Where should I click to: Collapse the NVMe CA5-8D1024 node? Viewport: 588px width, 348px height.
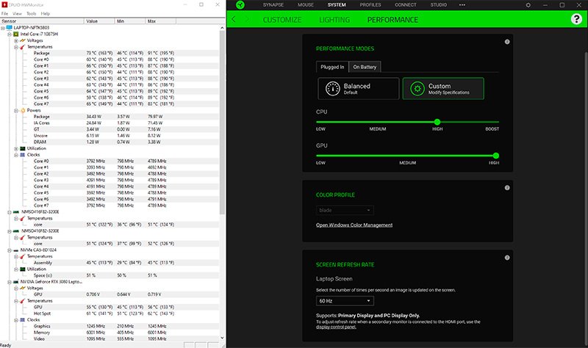click(x=10, y=250)
